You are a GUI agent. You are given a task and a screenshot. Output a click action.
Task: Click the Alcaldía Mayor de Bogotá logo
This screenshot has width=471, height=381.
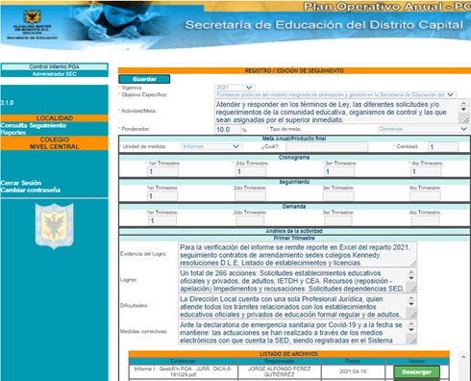coord(32,25)
